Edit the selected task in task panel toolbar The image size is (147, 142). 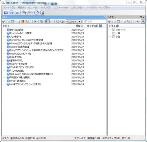tap(31, 21)
